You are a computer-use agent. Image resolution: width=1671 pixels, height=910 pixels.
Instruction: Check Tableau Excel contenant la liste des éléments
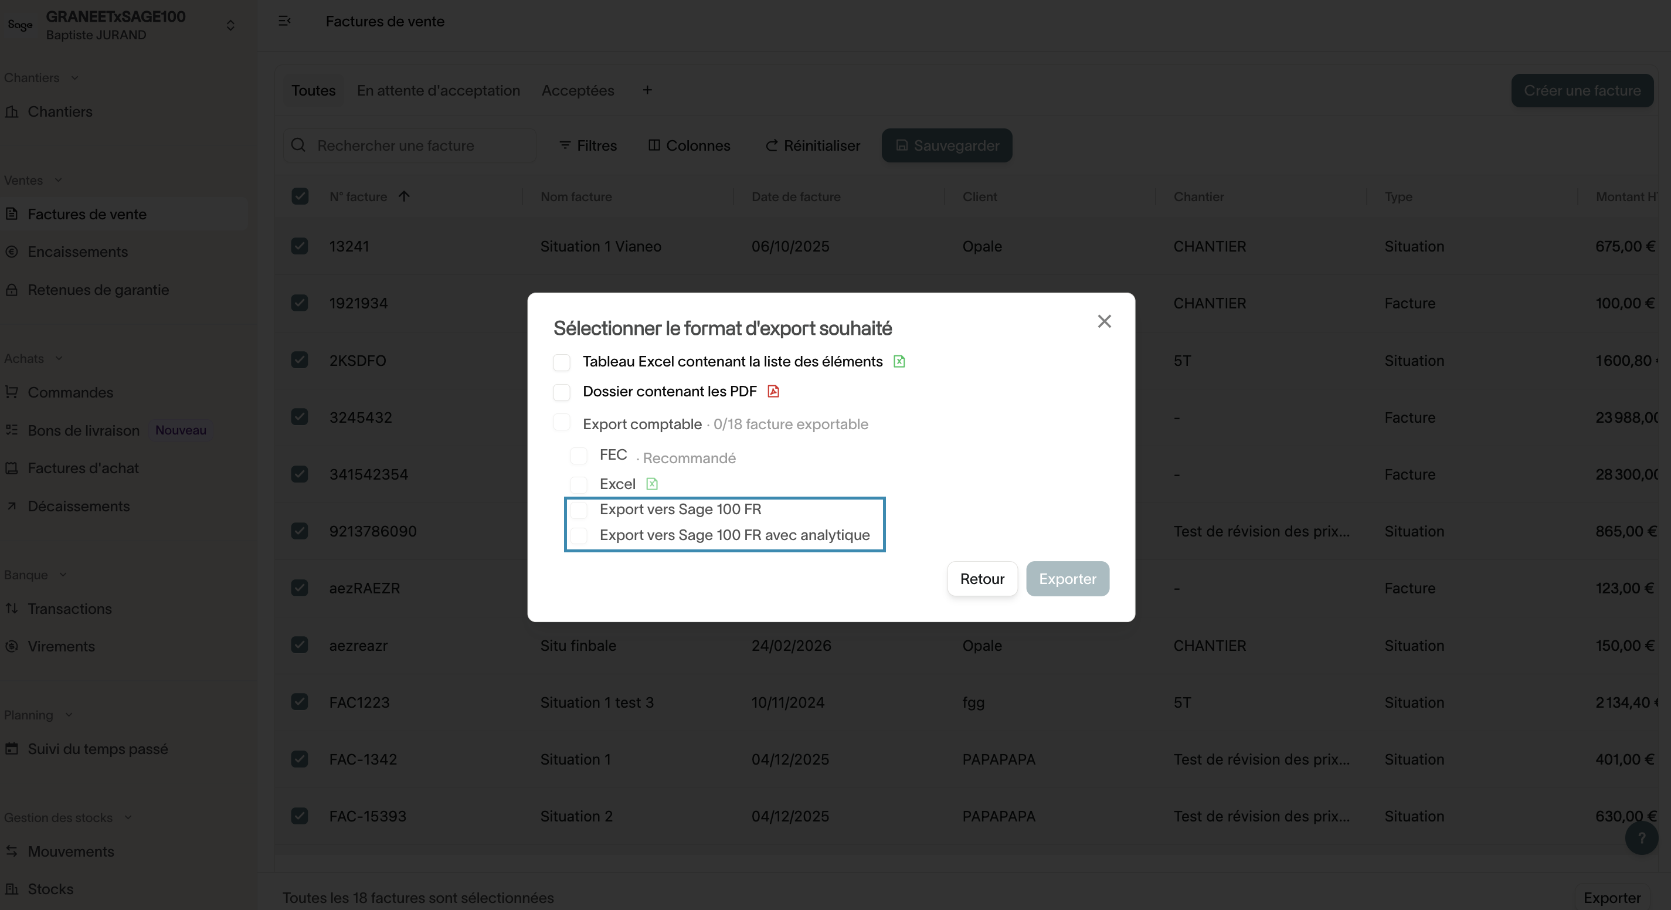pyautogui.click(x=562, y=362)
